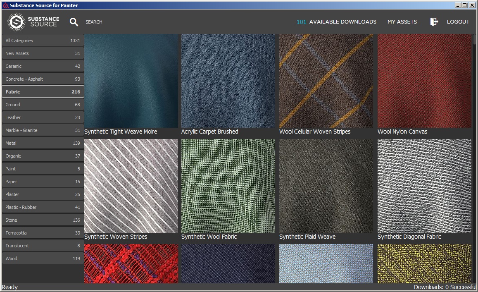Click the Synthetic Plaid Weave label
Image resolution: width=478 pixels, height=292 pixels.
[x=307, y=237]
